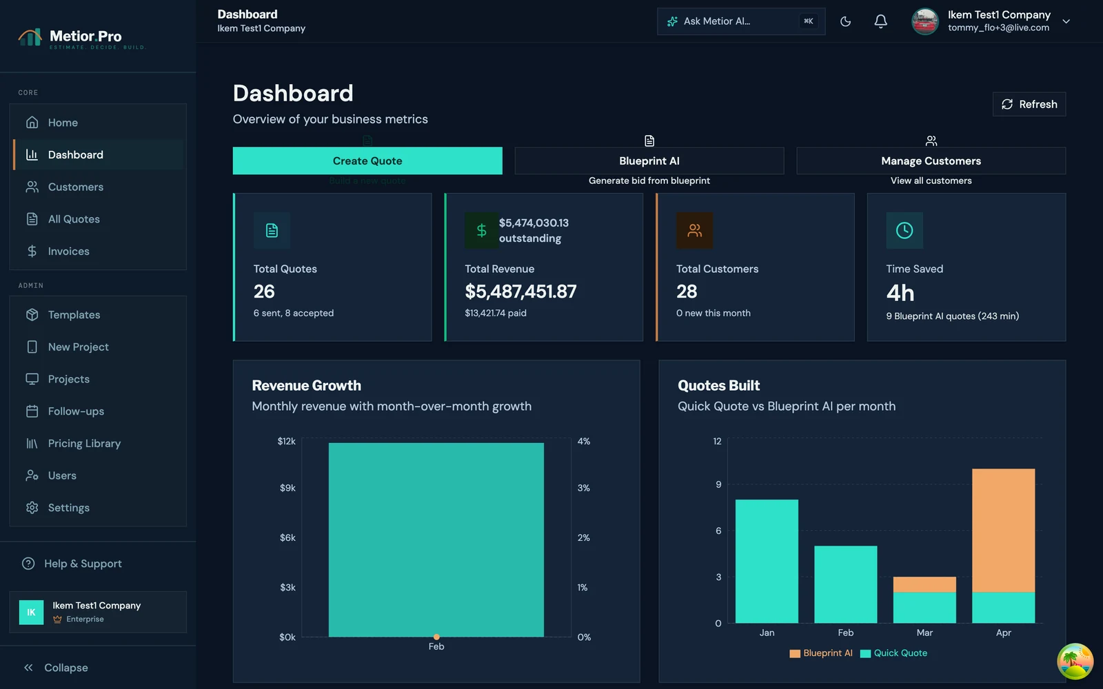Open Blueprint AI
The height and width of the screenshot is (689, 1103).
(x=649, y=161)
